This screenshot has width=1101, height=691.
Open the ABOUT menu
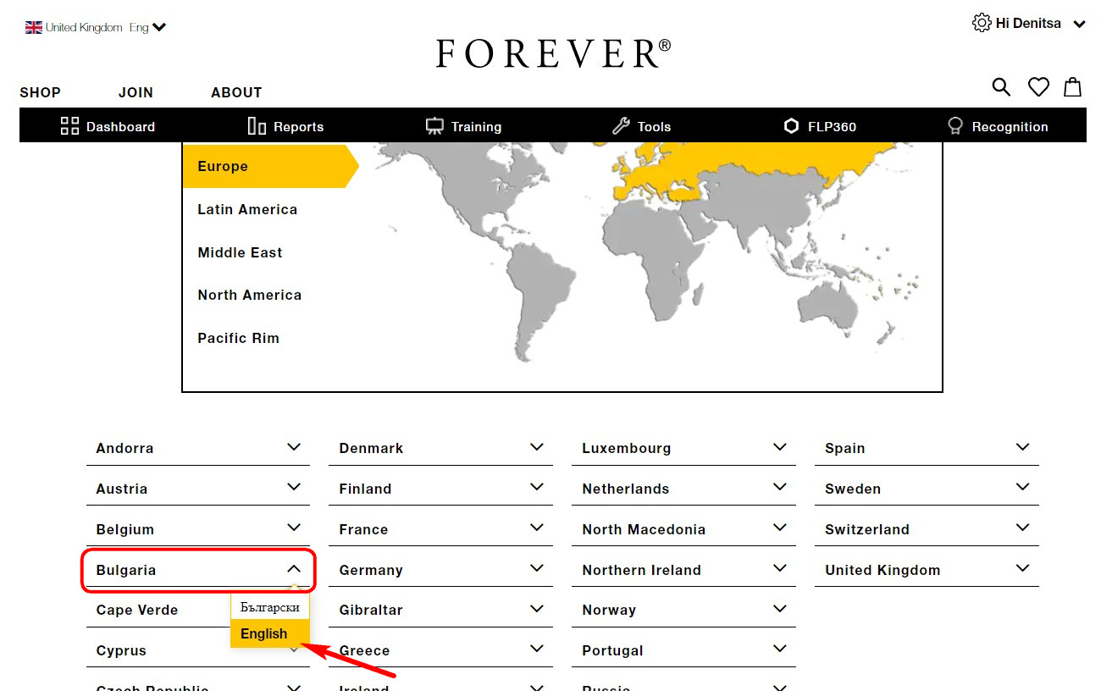(x=236, y=92)
